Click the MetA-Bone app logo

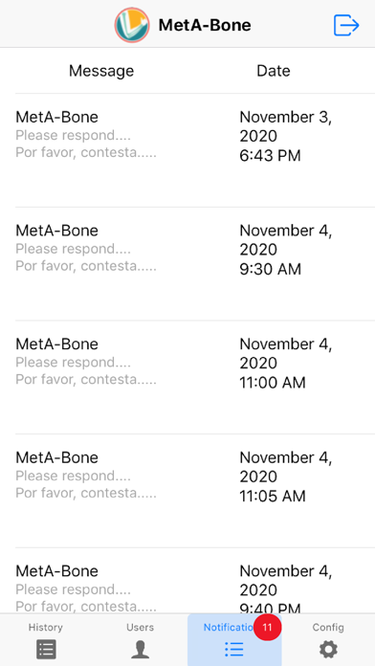point(132,25)
